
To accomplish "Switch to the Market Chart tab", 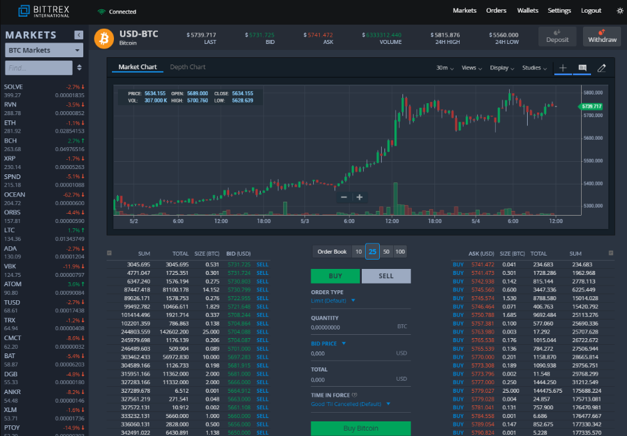I will [137, 67].
